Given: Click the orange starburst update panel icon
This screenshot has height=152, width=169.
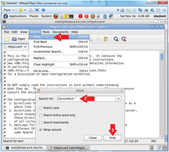Looking at the screenshot, I should point(86,16).
